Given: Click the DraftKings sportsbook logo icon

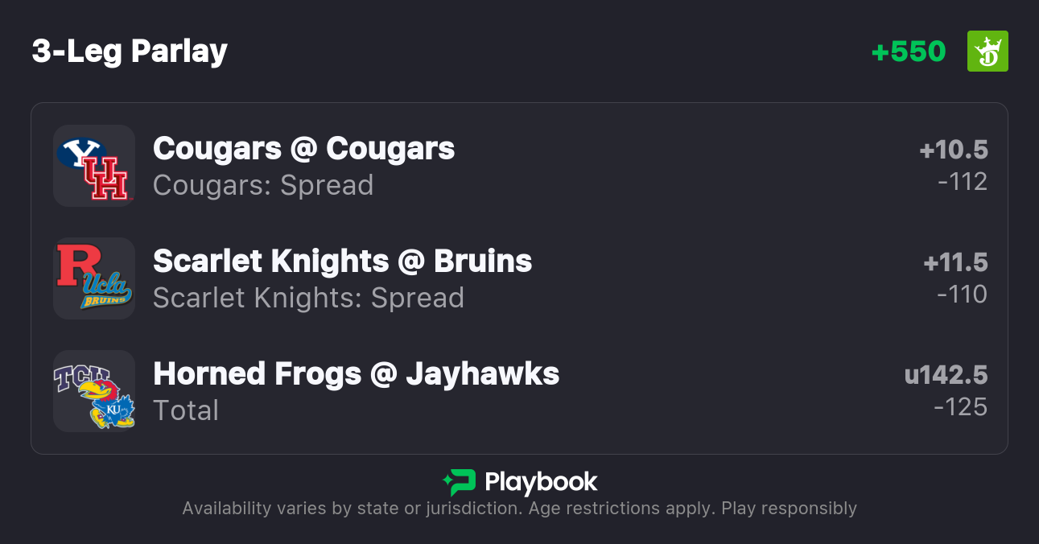Looking at the screenshot, I should pyautogui.click(x=987, y=52).
